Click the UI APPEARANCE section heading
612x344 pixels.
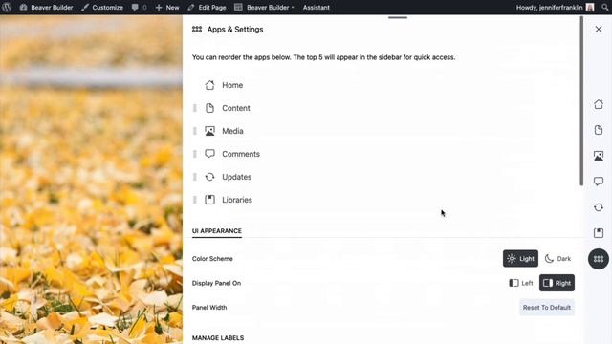click(217, 231)
